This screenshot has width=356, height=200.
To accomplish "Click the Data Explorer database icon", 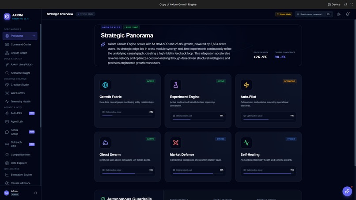I will point(7,163).
